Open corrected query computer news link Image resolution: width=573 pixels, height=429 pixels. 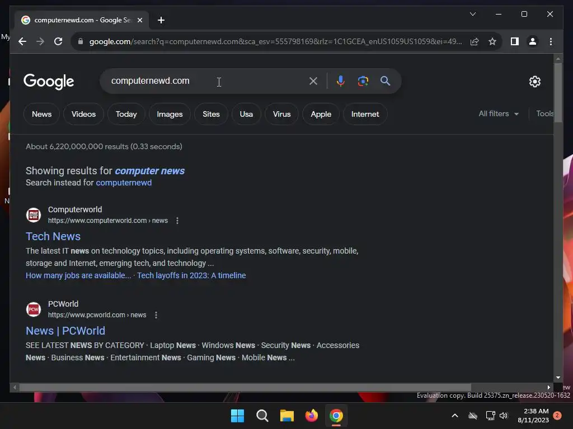pos(150,171)
